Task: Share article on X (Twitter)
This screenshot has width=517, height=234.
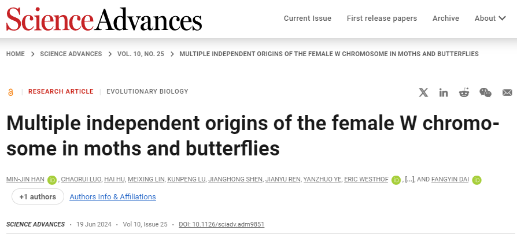Action: pyautogui.click(x=424, y=92)
